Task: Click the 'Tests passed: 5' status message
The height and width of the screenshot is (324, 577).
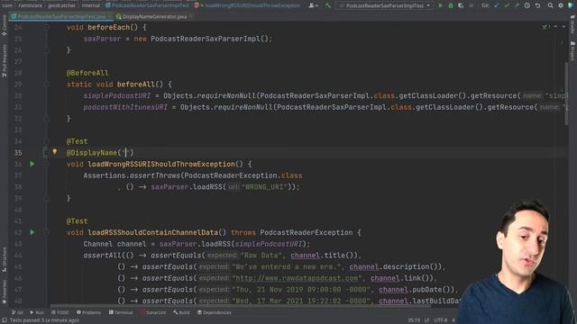Action: pyautogui.click(x=44, y=320)
